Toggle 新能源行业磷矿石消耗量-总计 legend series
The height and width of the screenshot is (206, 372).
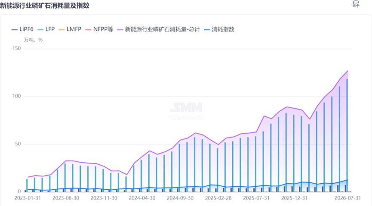[159, 29]
